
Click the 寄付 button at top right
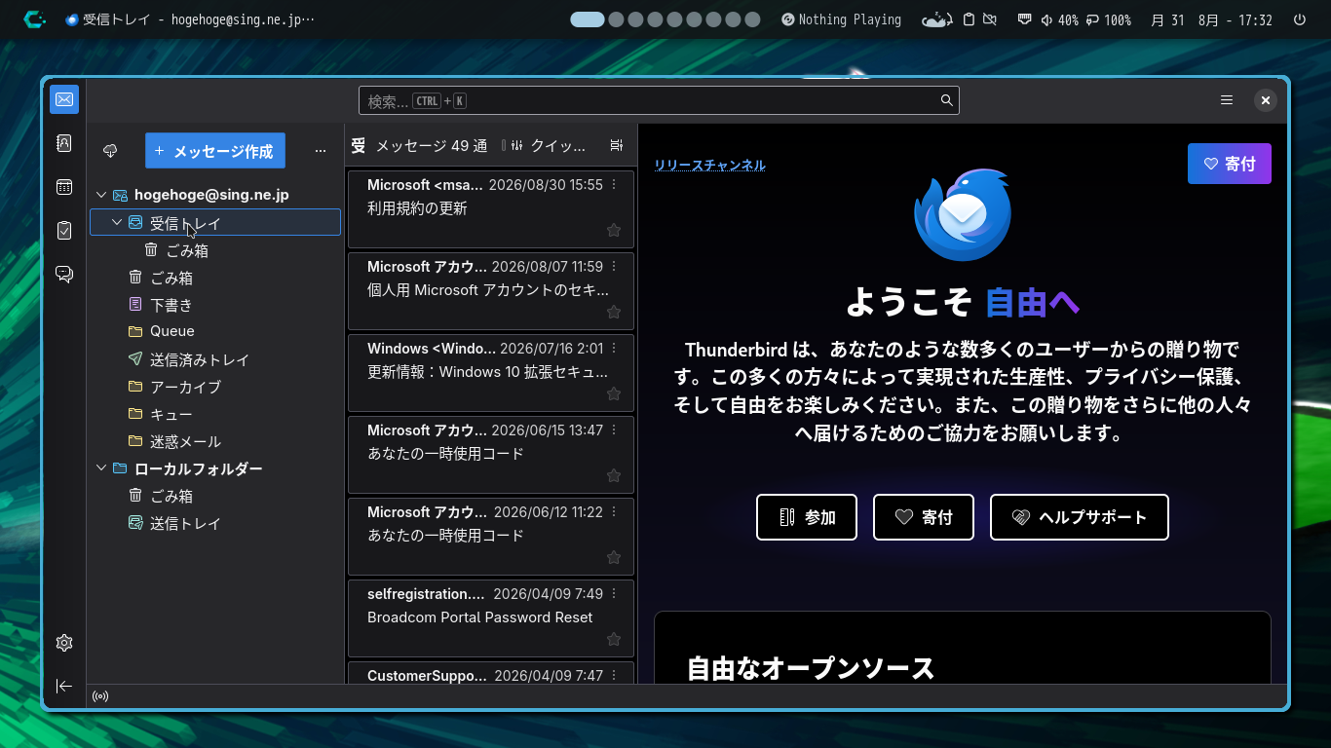pos(1230,164)
